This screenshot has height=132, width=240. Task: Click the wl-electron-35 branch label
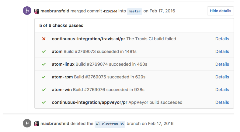point(110,124)
